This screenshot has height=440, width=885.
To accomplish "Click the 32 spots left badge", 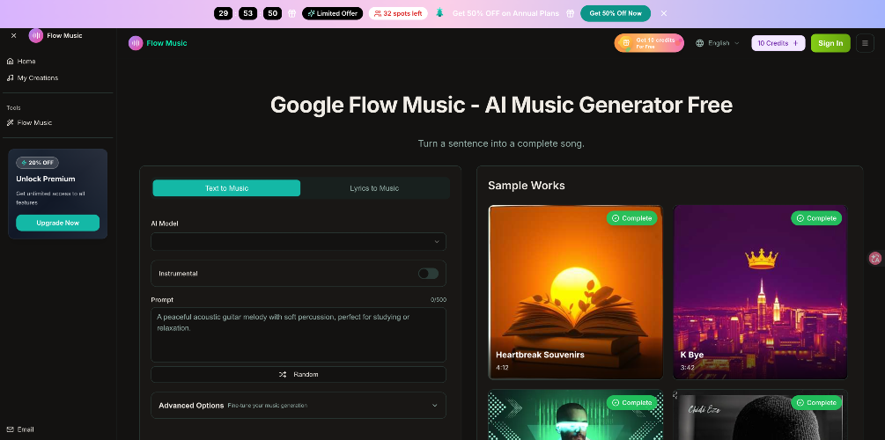I will click(398, 13).
